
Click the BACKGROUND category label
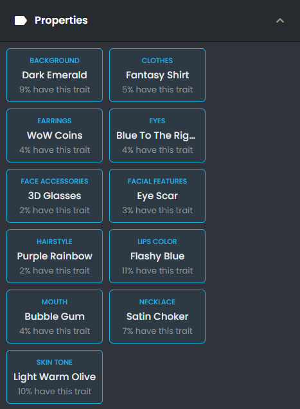[55, 60]
